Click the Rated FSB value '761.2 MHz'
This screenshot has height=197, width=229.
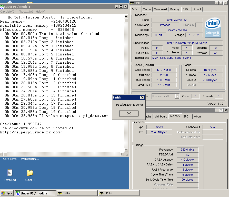[x=164, y=85]
